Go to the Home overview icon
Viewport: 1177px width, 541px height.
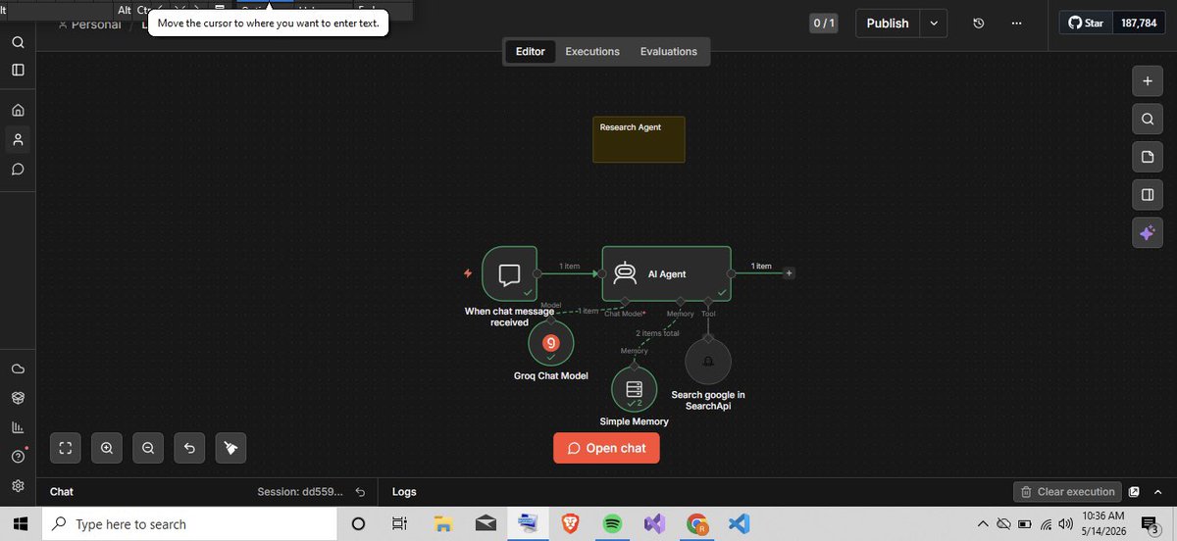coord(18,111)
